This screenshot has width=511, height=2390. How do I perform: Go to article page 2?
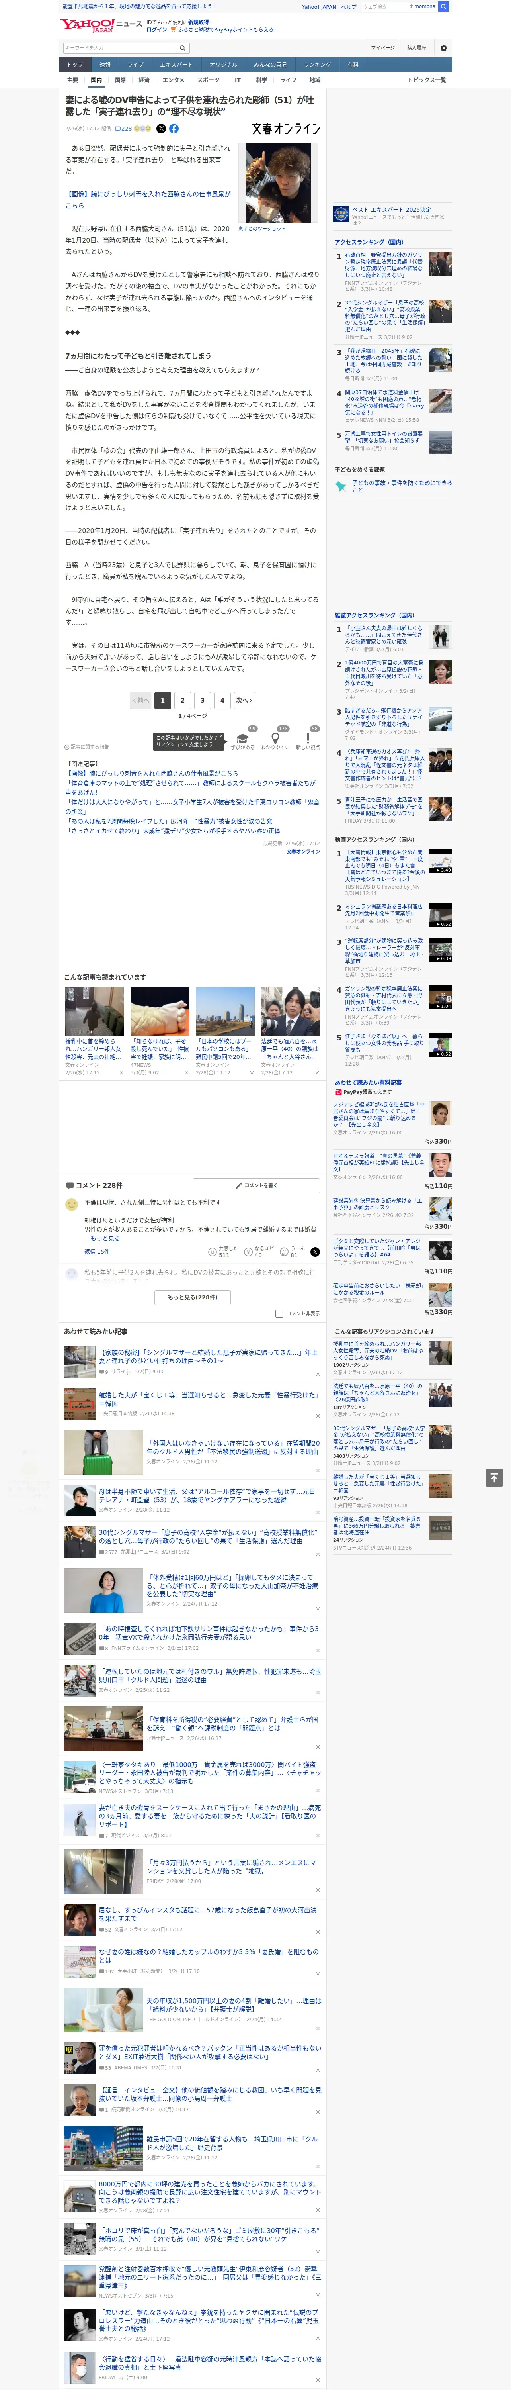pos(183,701)
